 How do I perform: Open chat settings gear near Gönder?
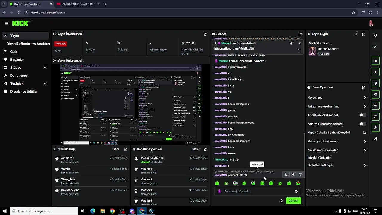tap(281, 201)
